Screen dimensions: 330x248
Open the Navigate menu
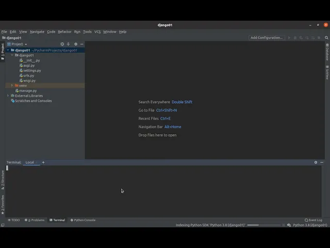click(x=37, y=32)
